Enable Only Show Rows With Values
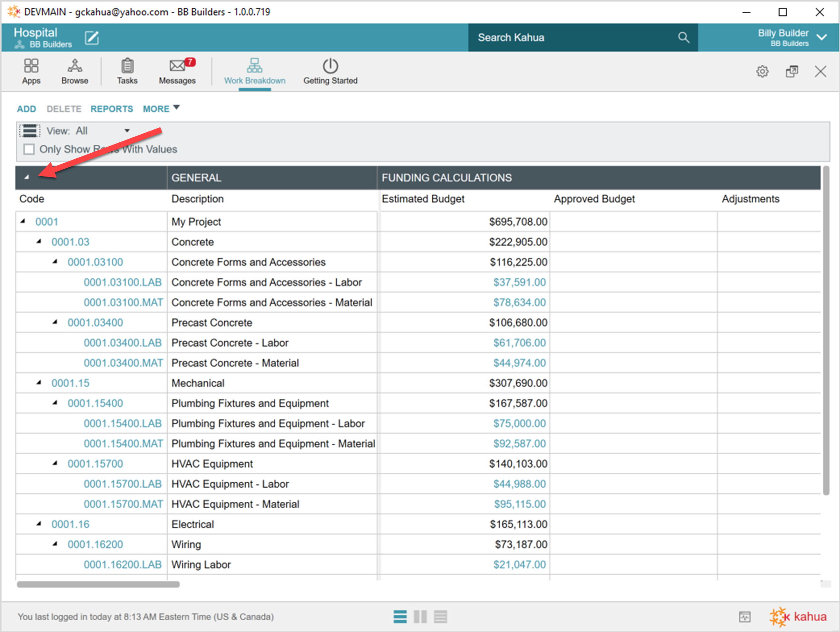This screenshot has width=840, height=632. [x=29, y=150]
